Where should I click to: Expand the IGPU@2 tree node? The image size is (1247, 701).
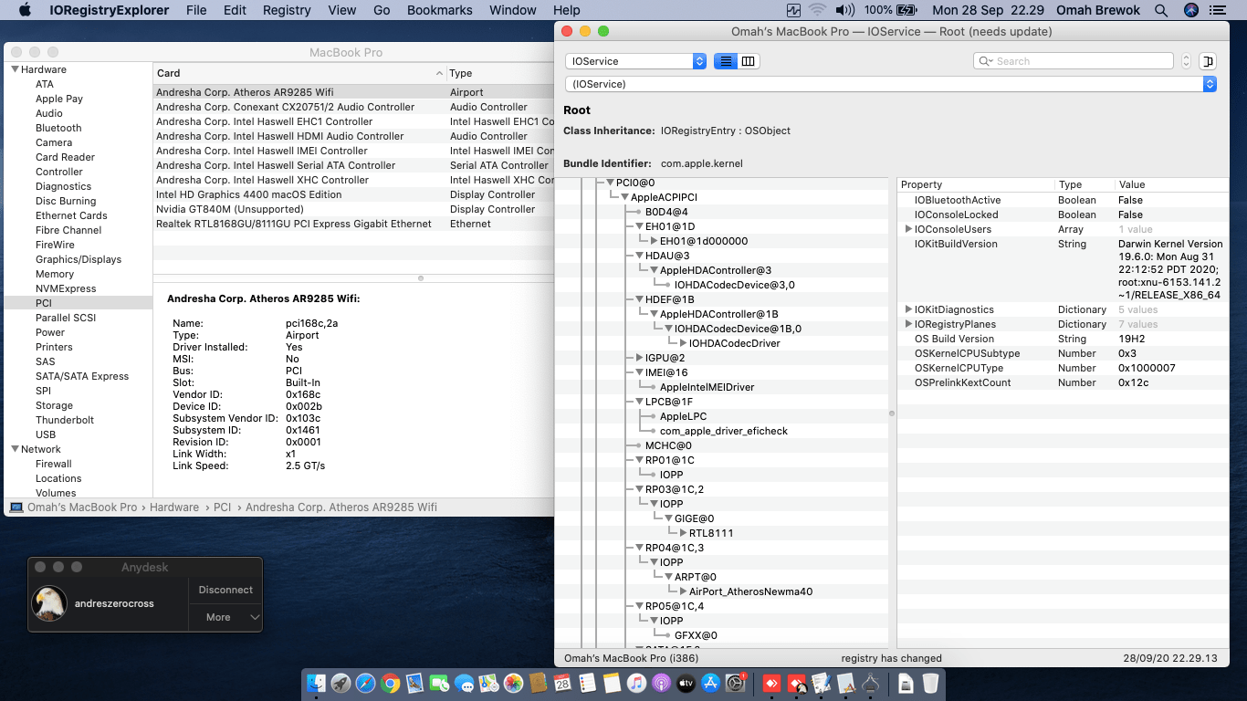point(639,358)
